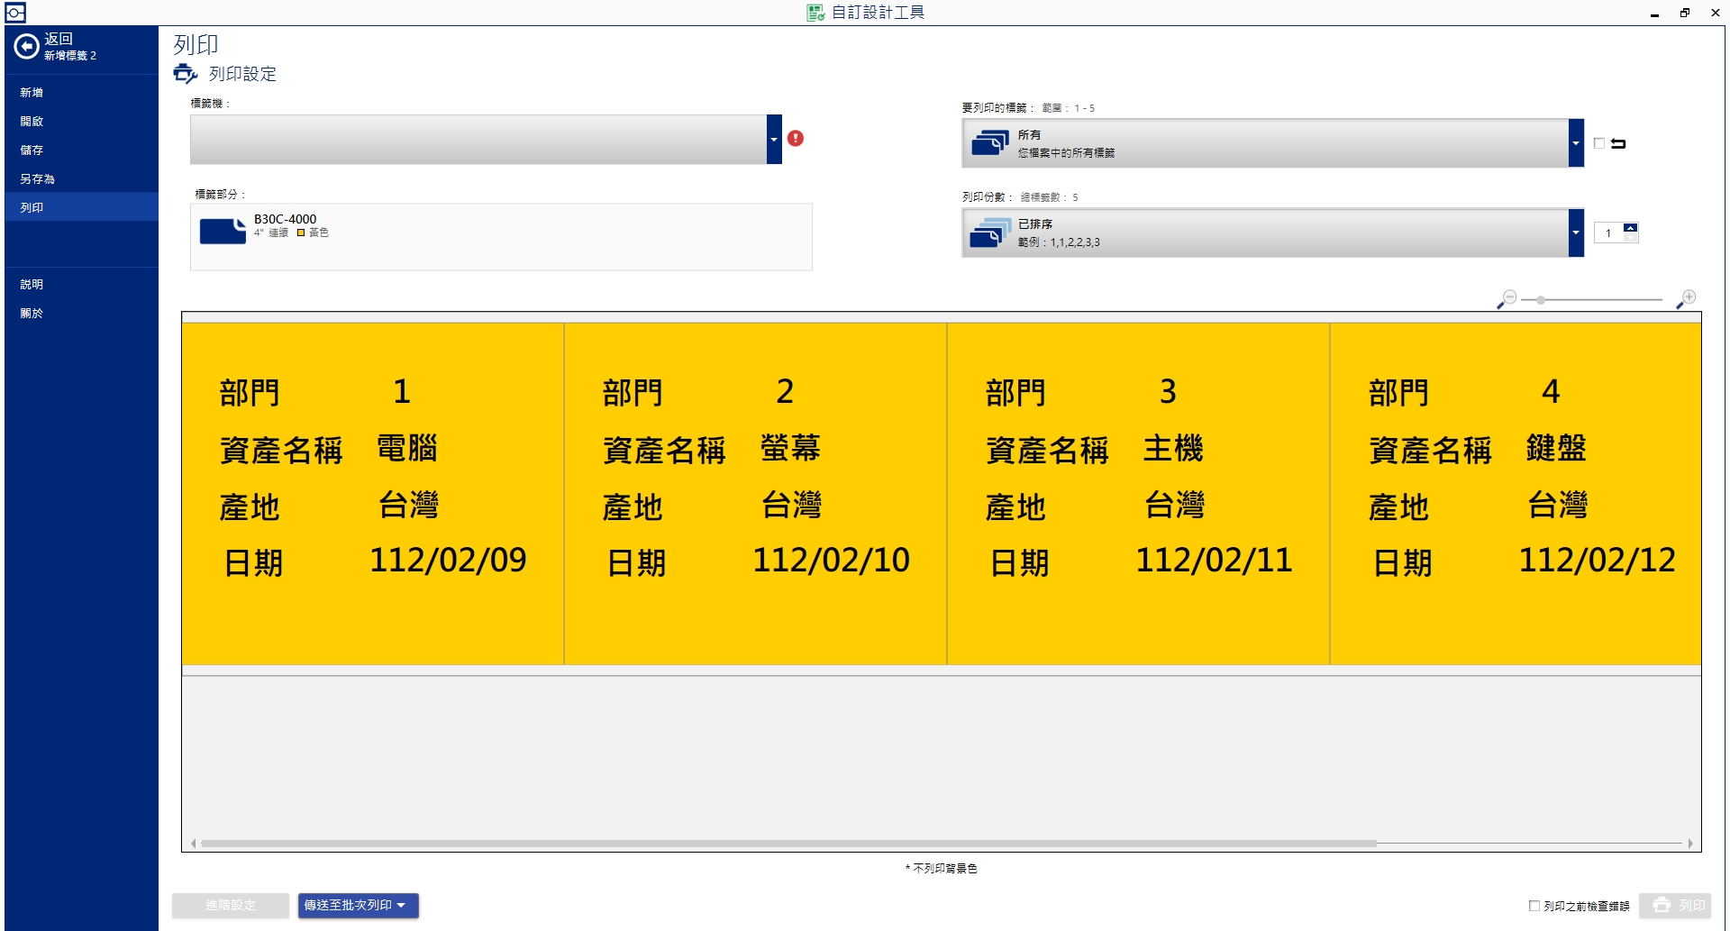Click the red error warning icon

tap(795, 138)
